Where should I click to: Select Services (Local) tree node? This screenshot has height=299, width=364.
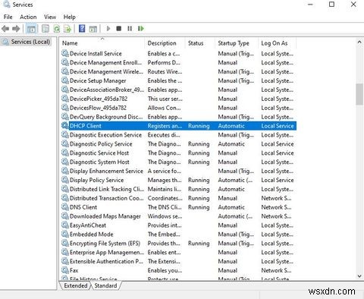pyautogui.click(x=26, y=42)
